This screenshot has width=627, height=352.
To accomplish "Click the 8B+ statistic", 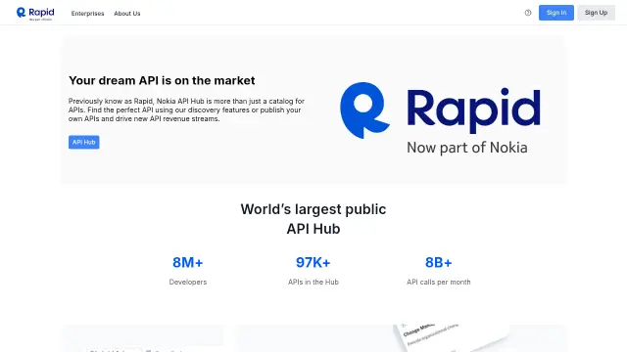I will pos(438,263).
